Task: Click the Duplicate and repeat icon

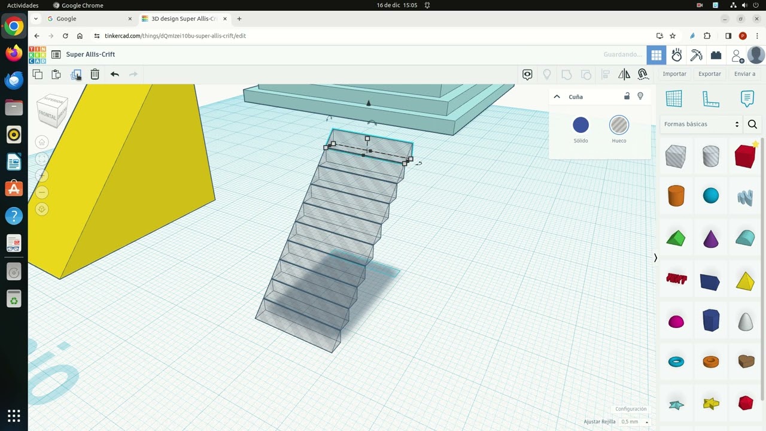Action: click(x=76, y=74)
